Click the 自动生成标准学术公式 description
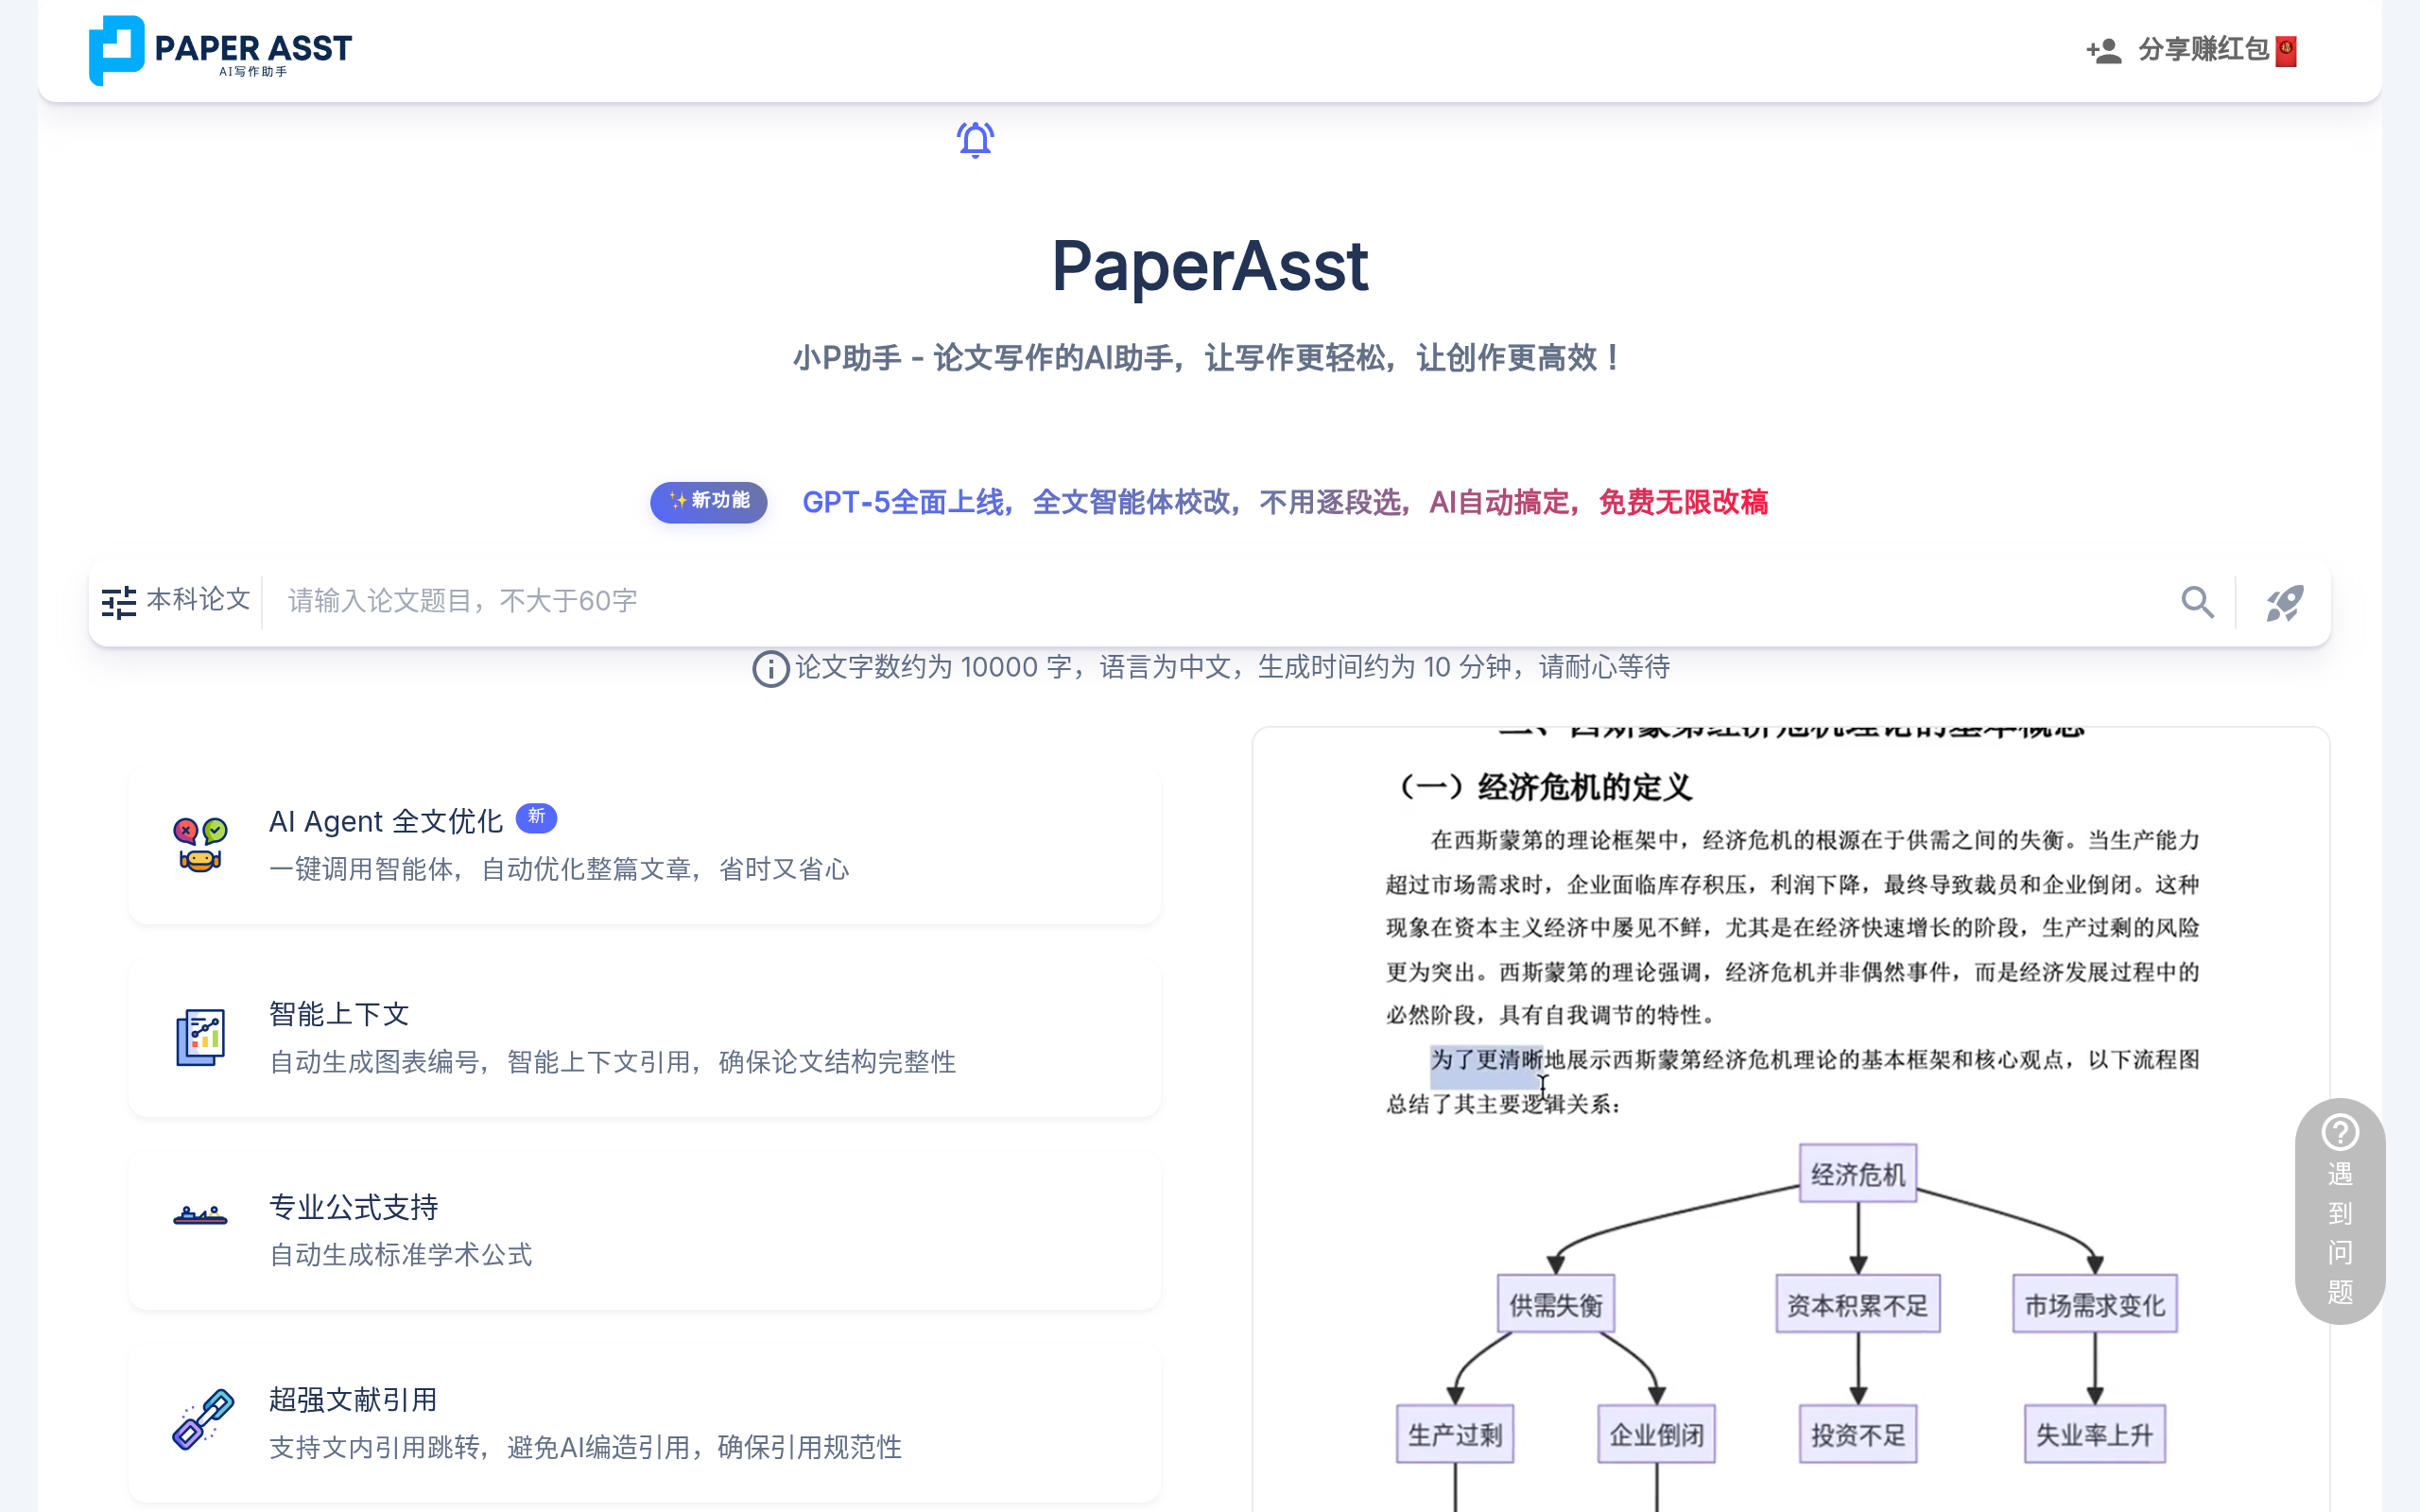 tap(401, 1255)
